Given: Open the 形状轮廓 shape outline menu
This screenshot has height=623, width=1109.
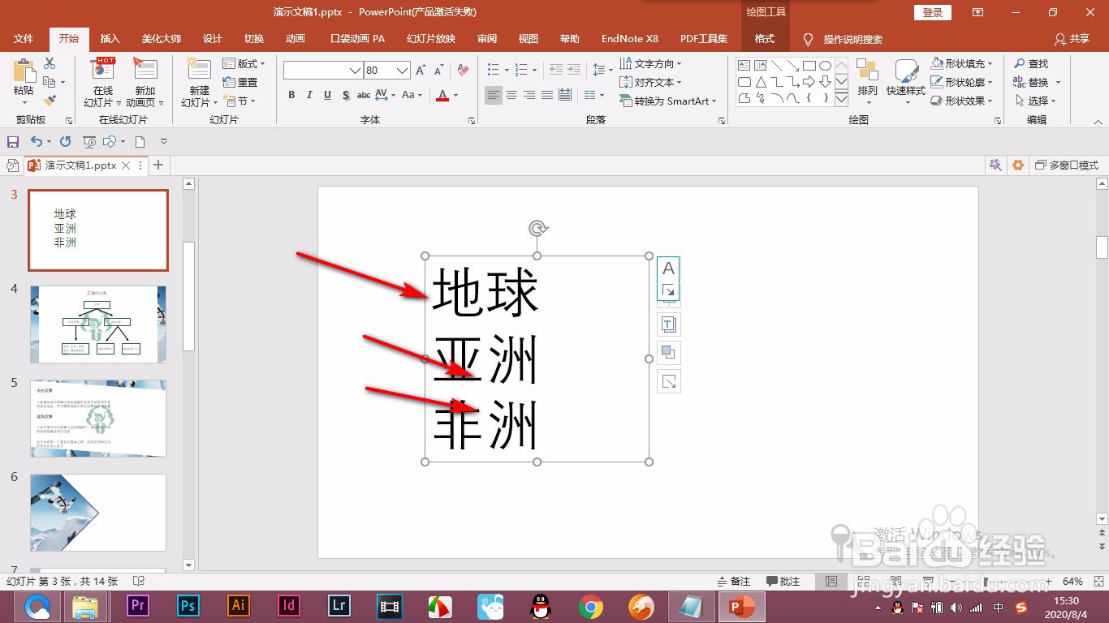Looking at the screenshot, I should [963, 82].
